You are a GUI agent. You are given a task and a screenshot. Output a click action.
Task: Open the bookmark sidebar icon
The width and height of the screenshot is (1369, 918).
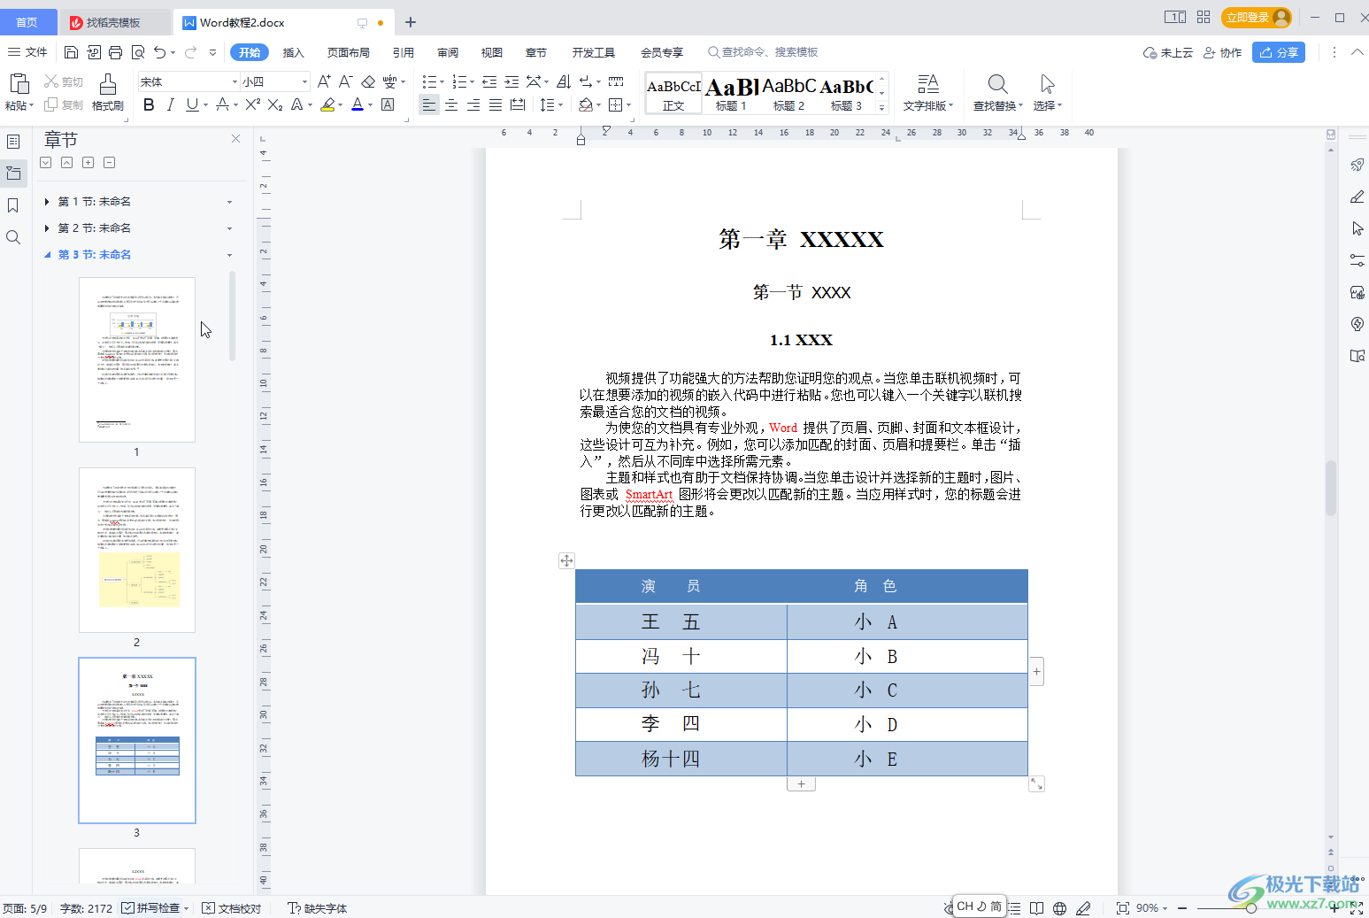[13, 205]
